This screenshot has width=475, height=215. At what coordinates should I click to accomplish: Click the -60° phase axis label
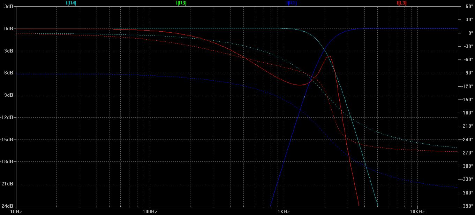point(469,60)
